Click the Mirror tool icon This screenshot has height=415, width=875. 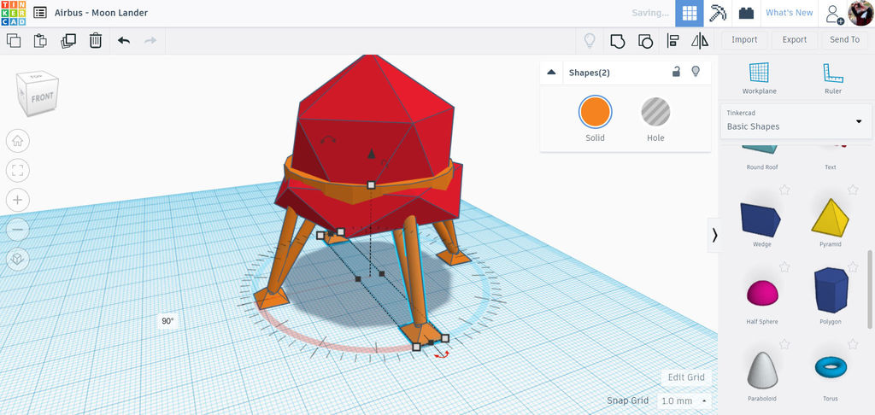pos(700,41)
